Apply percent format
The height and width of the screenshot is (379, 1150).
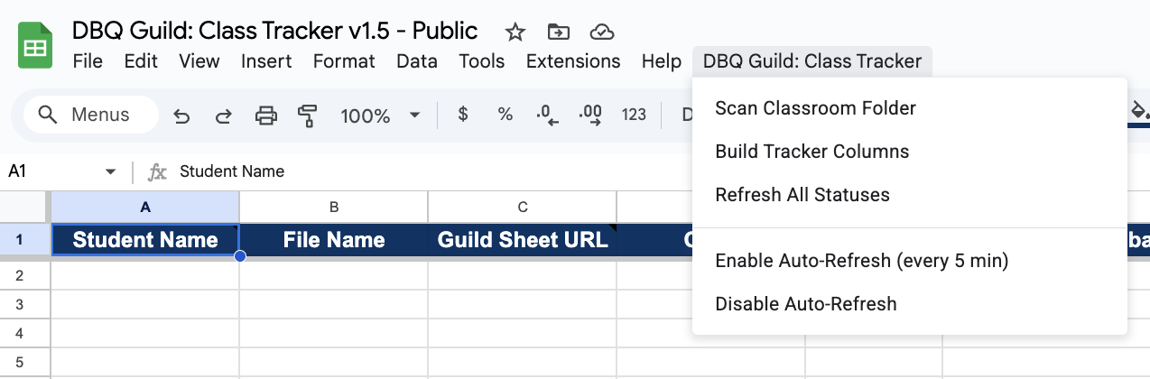[505, 115]
